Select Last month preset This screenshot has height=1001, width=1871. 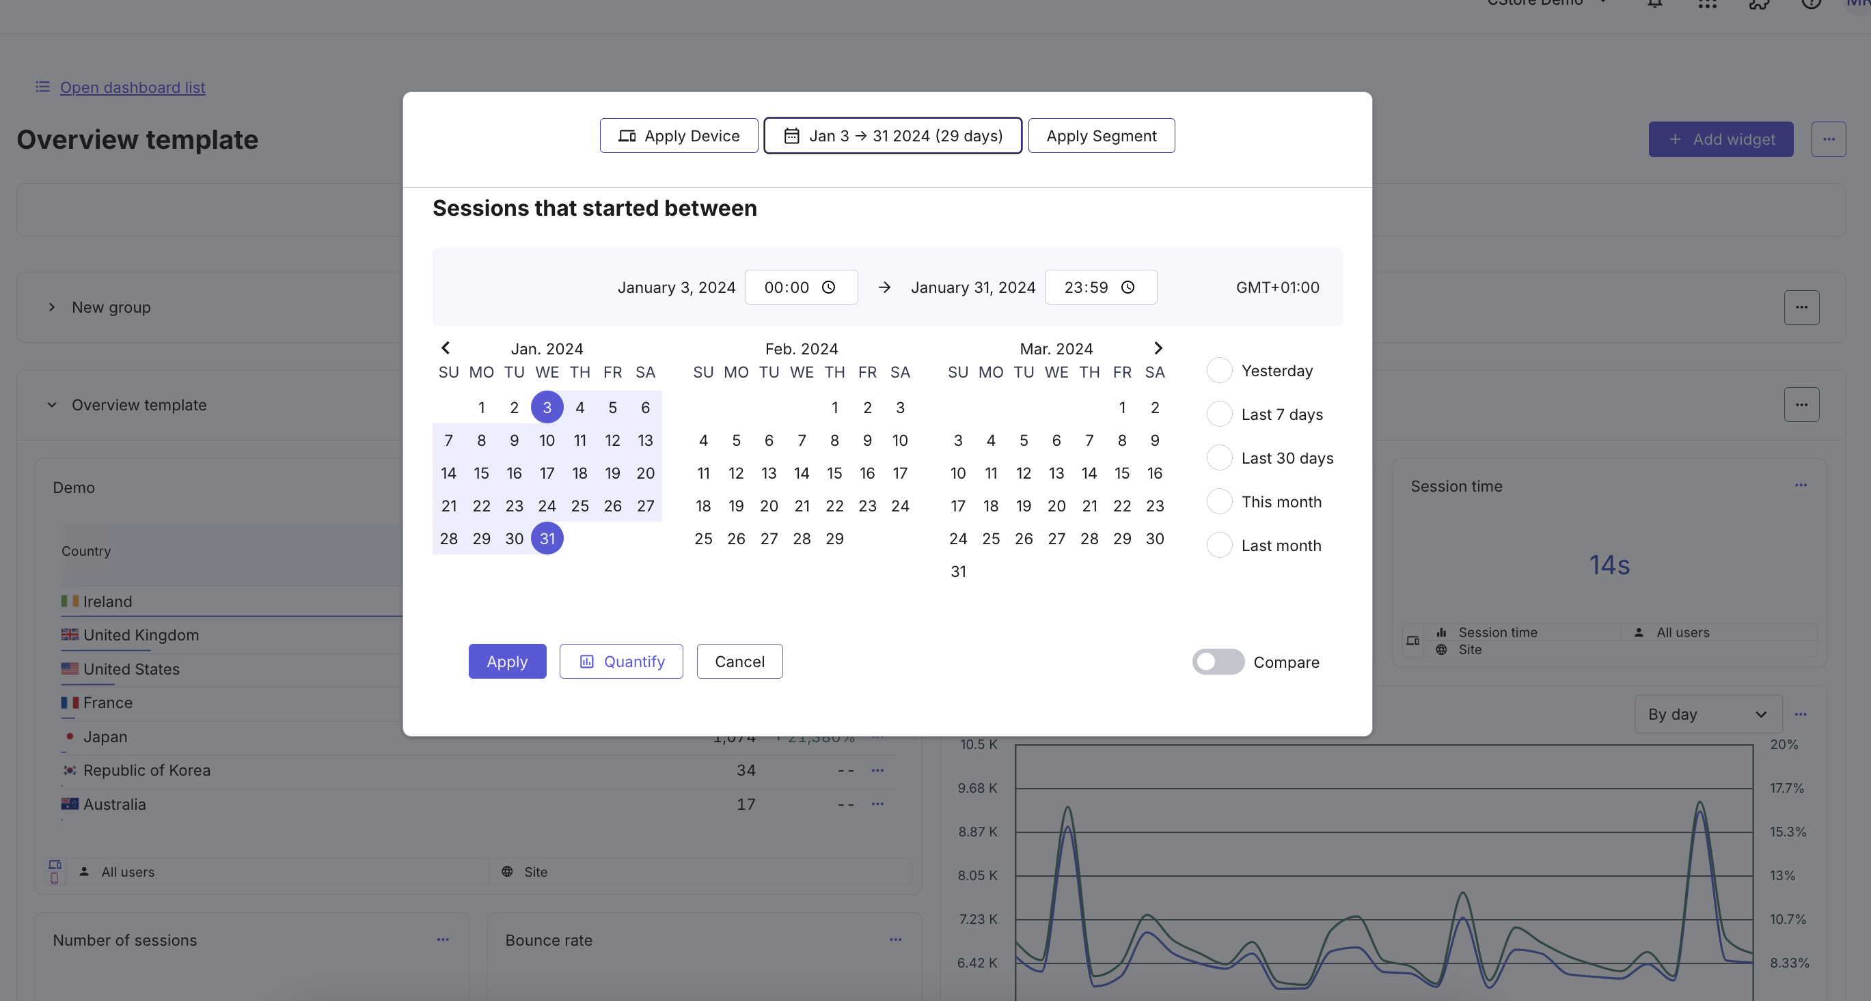coord(1220,544)
